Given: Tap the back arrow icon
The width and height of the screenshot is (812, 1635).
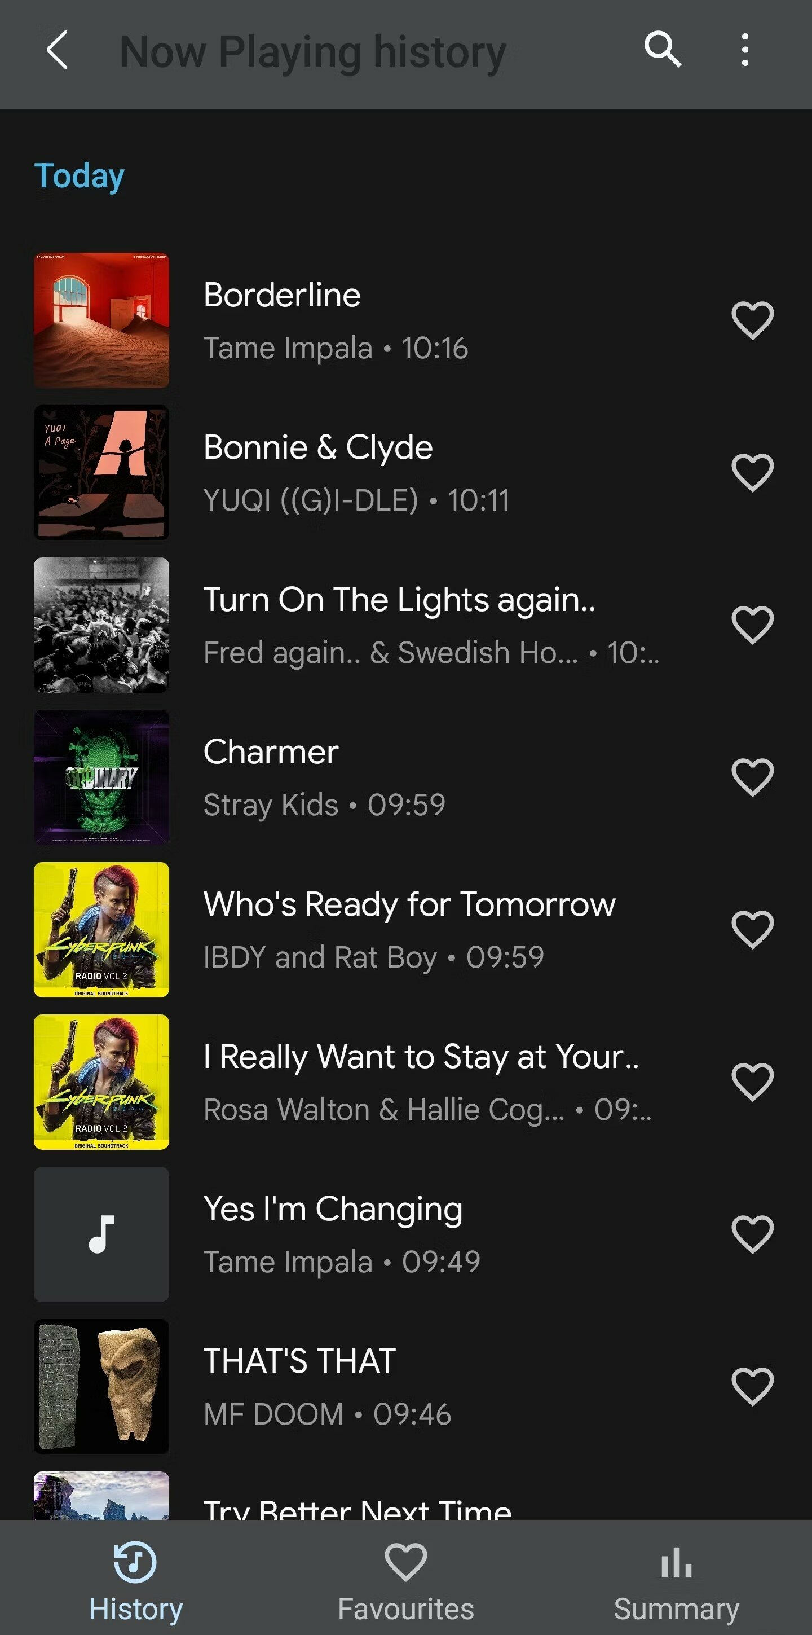Looking at the screenshot, I should [x=57, y=51].
